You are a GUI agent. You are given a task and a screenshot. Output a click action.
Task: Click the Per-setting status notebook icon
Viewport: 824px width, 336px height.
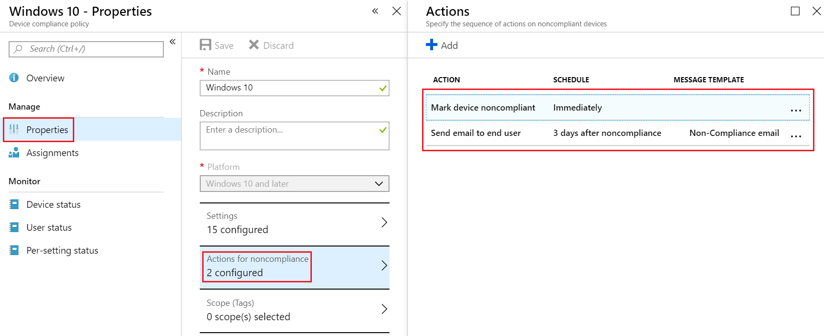pyautogui.click(x=14, y=250)
